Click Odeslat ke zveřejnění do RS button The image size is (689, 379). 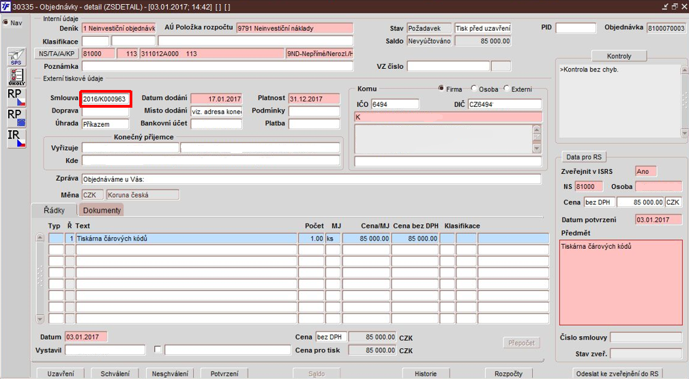click(617, 374)
